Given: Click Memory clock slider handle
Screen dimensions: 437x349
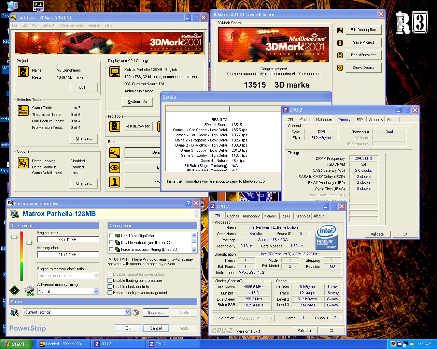Looking at the screenshot, I should click(x=29, y=243).
